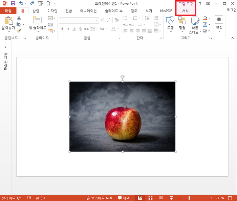Open the font name combo box
Screen dimensions: 237x201
(x=73, y=20)
